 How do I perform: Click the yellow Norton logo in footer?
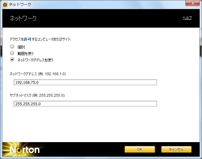pyautogui.click(x=25, y=150)
